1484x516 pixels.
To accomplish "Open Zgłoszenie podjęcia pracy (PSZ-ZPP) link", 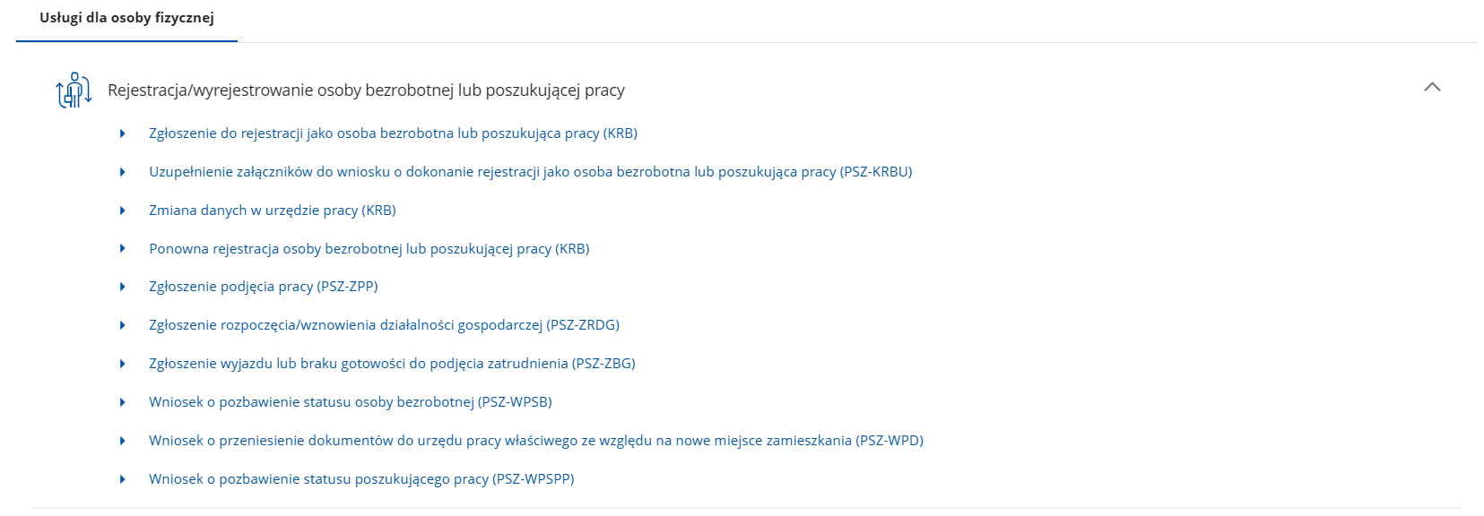I will pos(263,287).
